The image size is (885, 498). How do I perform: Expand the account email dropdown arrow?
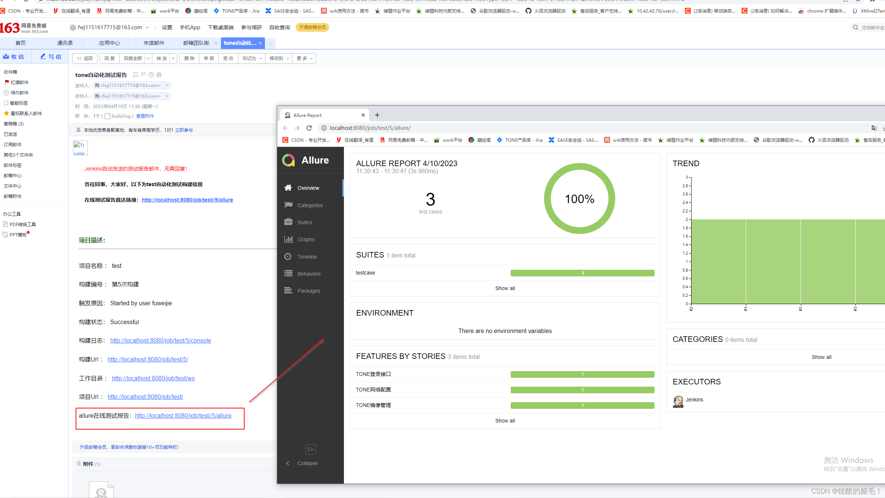[x=147, y=27]
